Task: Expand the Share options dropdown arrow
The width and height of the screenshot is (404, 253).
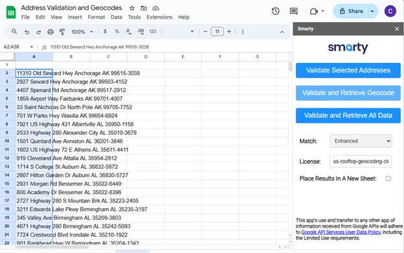Action: point(372,11)
